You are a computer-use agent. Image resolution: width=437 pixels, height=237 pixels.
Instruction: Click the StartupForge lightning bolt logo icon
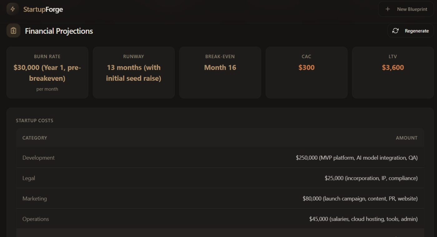(12, 9)
